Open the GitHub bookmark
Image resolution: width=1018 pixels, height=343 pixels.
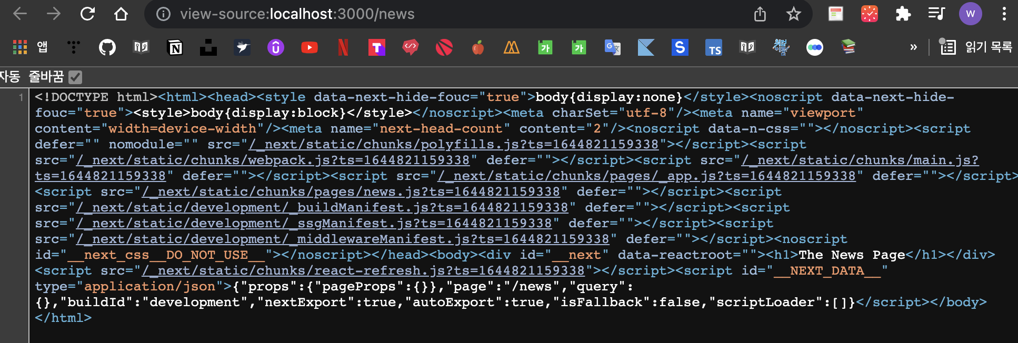click(107, 48)
